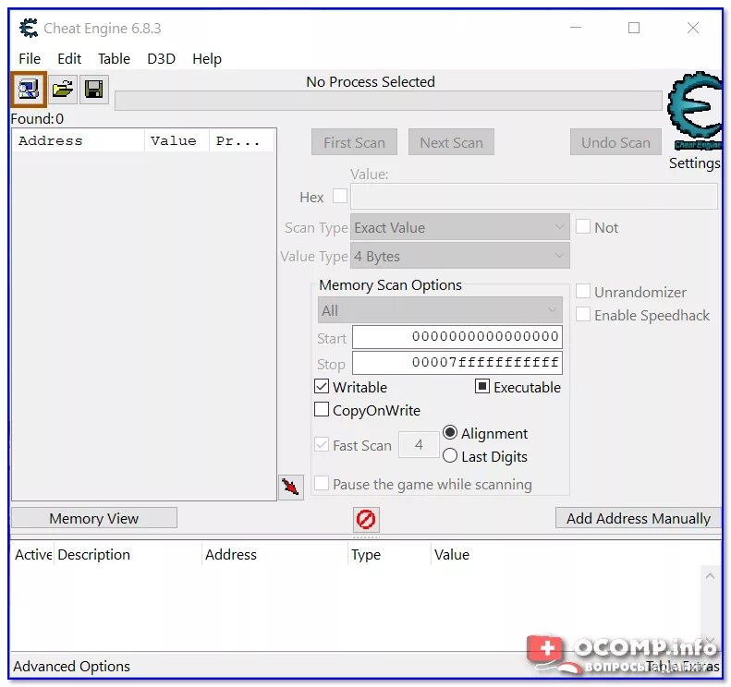Image resolution: width=731 pixels, height=687 pixels.
Task: Select the Alignment radio button
Action: pyautogui.click(x=450, y=433)
